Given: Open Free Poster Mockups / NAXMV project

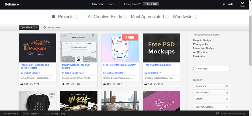Looking at the screenshot, I should pyautogui.click(x=119, y=65).
